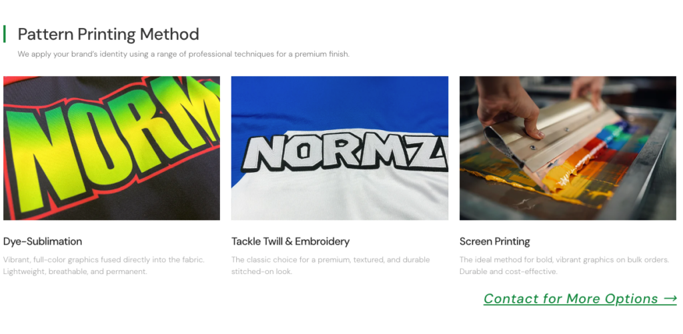
Task: Click the green accent bar beside the heading
Action: click(x=5, y=34)
